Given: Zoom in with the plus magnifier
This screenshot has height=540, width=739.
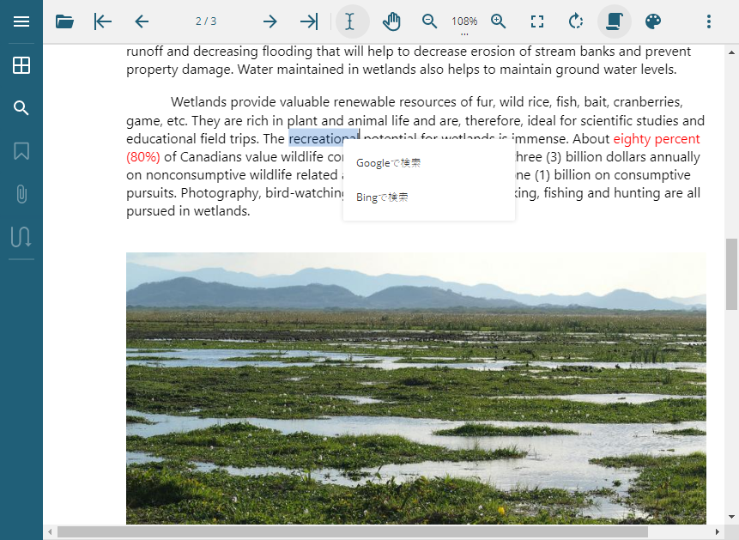Looking at the screenshot, I should point(498,21).
